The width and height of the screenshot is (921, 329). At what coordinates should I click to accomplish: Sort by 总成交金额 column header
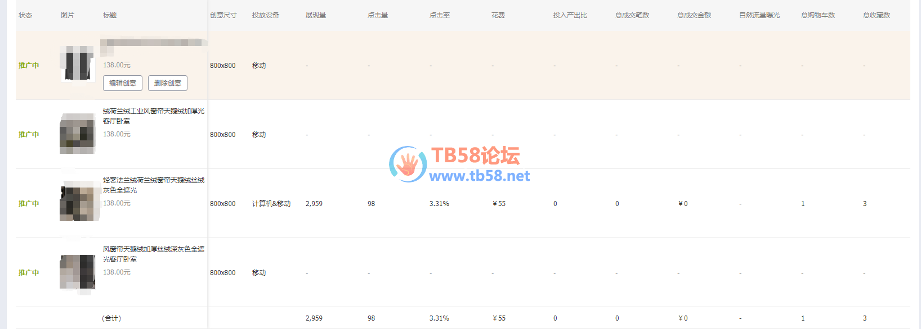(694, 15)
